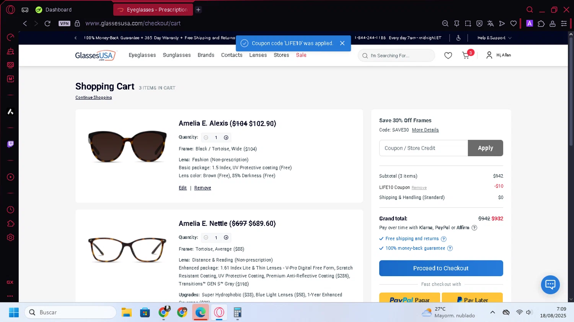Open More Details for SAVE30 code
Image resolution: width=574 pixels, height=322 pixels.
coord(425,130)
